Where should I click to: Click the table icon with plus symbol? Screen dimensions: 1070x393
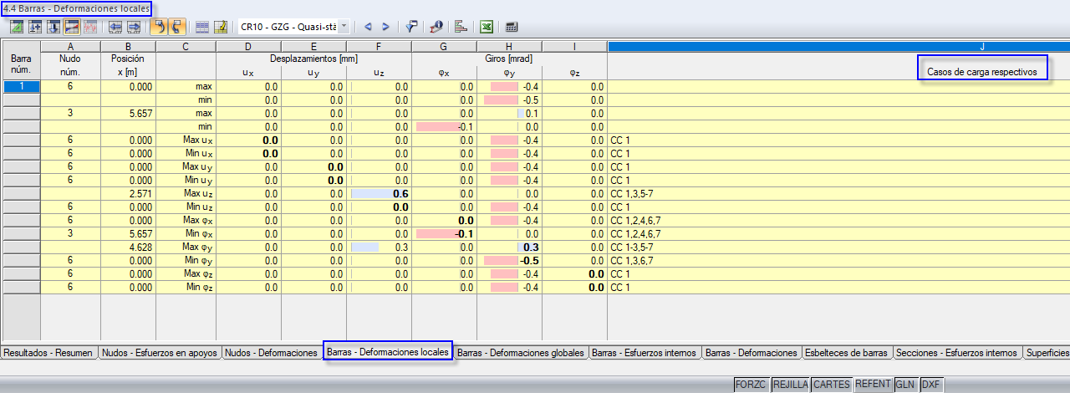point(35,27)
